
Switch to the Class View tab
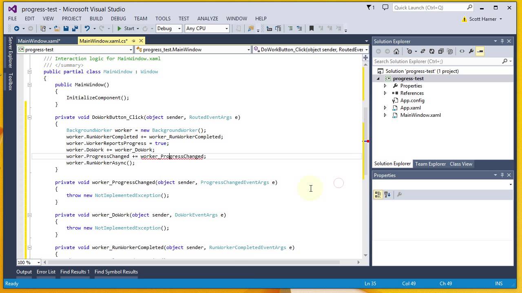point(461,164)
